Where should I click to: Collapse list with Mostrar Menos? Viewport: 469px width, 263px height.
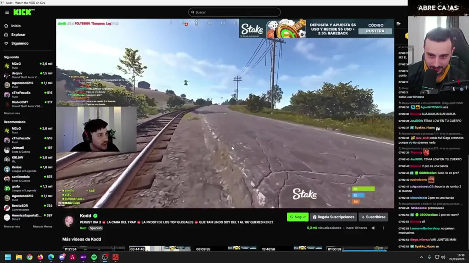(43, 226)
